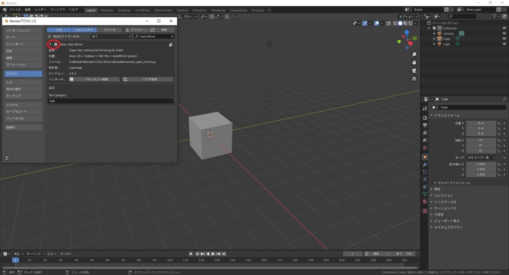Viewport: 509px width, 275px height.
Task: Switch to the UV Editing workspace tab
Action: coord(143,10)
